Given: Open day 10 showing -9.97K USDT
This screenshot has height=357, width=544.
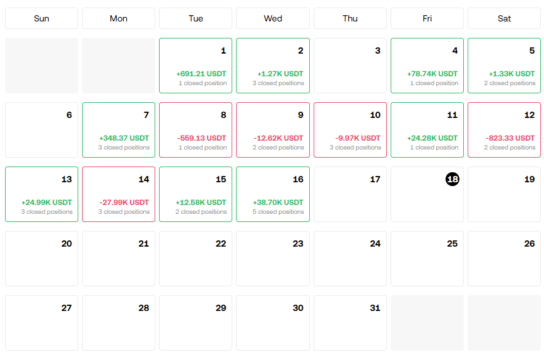Looking at the screenshot, I should pyautogui.click(x=350, y=130).
